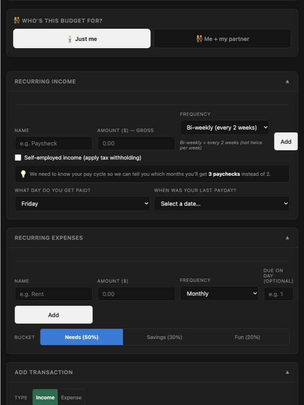Open the Monthly expense frequency dropdown
This screenshot has height=405, width=304.
pyautogui.click(x=219, y=293)
